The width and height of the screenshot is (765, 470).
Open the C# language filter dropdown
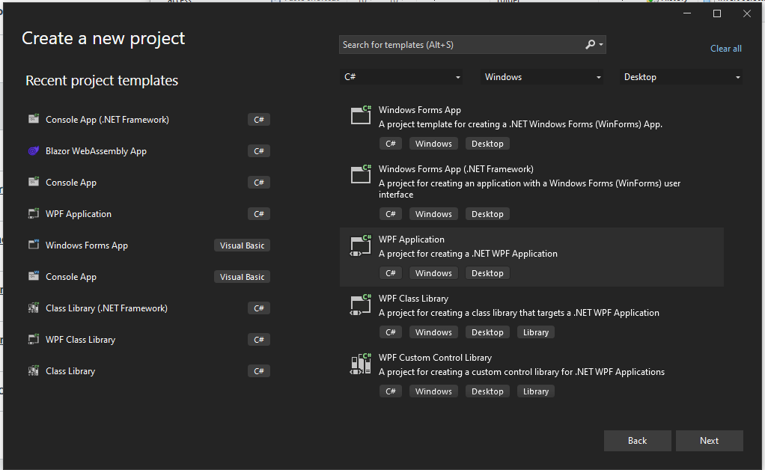click(401, 77)
